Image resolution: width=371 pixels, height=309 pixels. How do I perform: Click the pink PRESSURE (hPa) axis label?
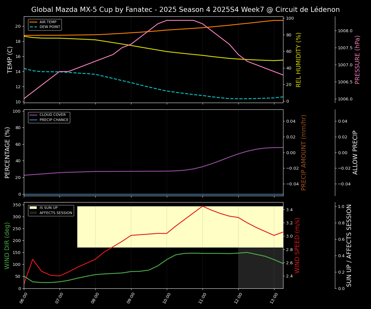tap(357, 60)
